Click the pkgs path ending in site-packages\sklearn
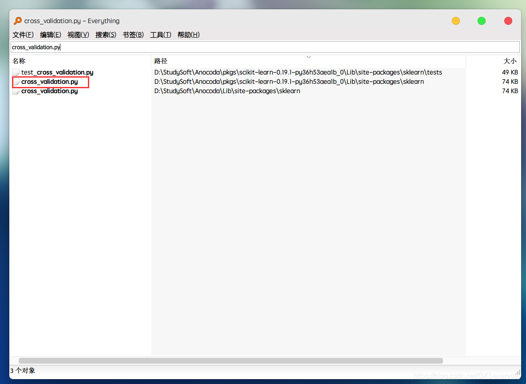 tap(289, 82)
